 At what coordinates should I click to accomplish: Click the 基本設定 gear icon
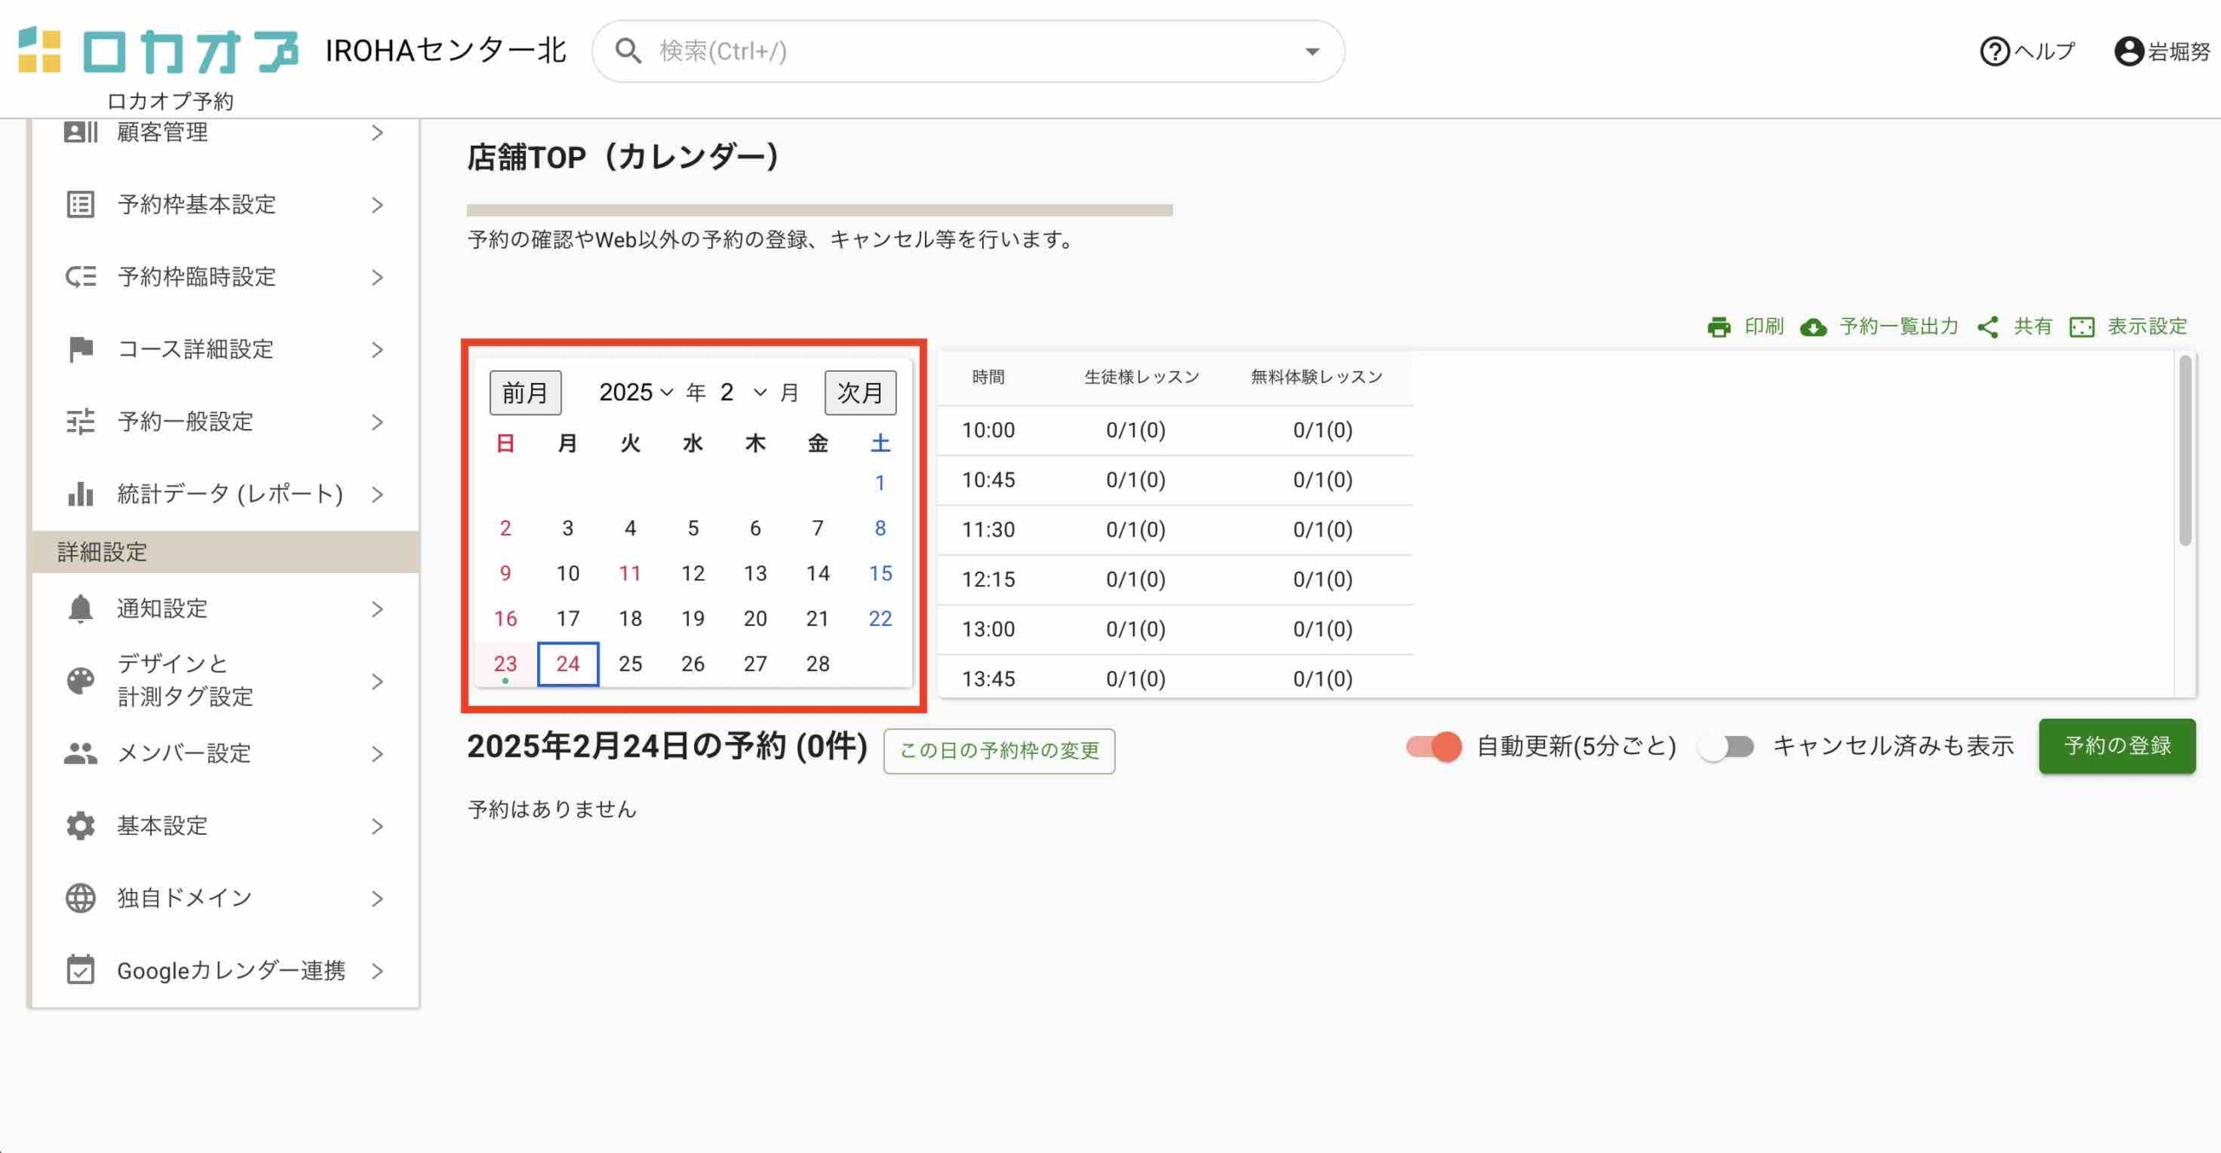pos(80,825)
